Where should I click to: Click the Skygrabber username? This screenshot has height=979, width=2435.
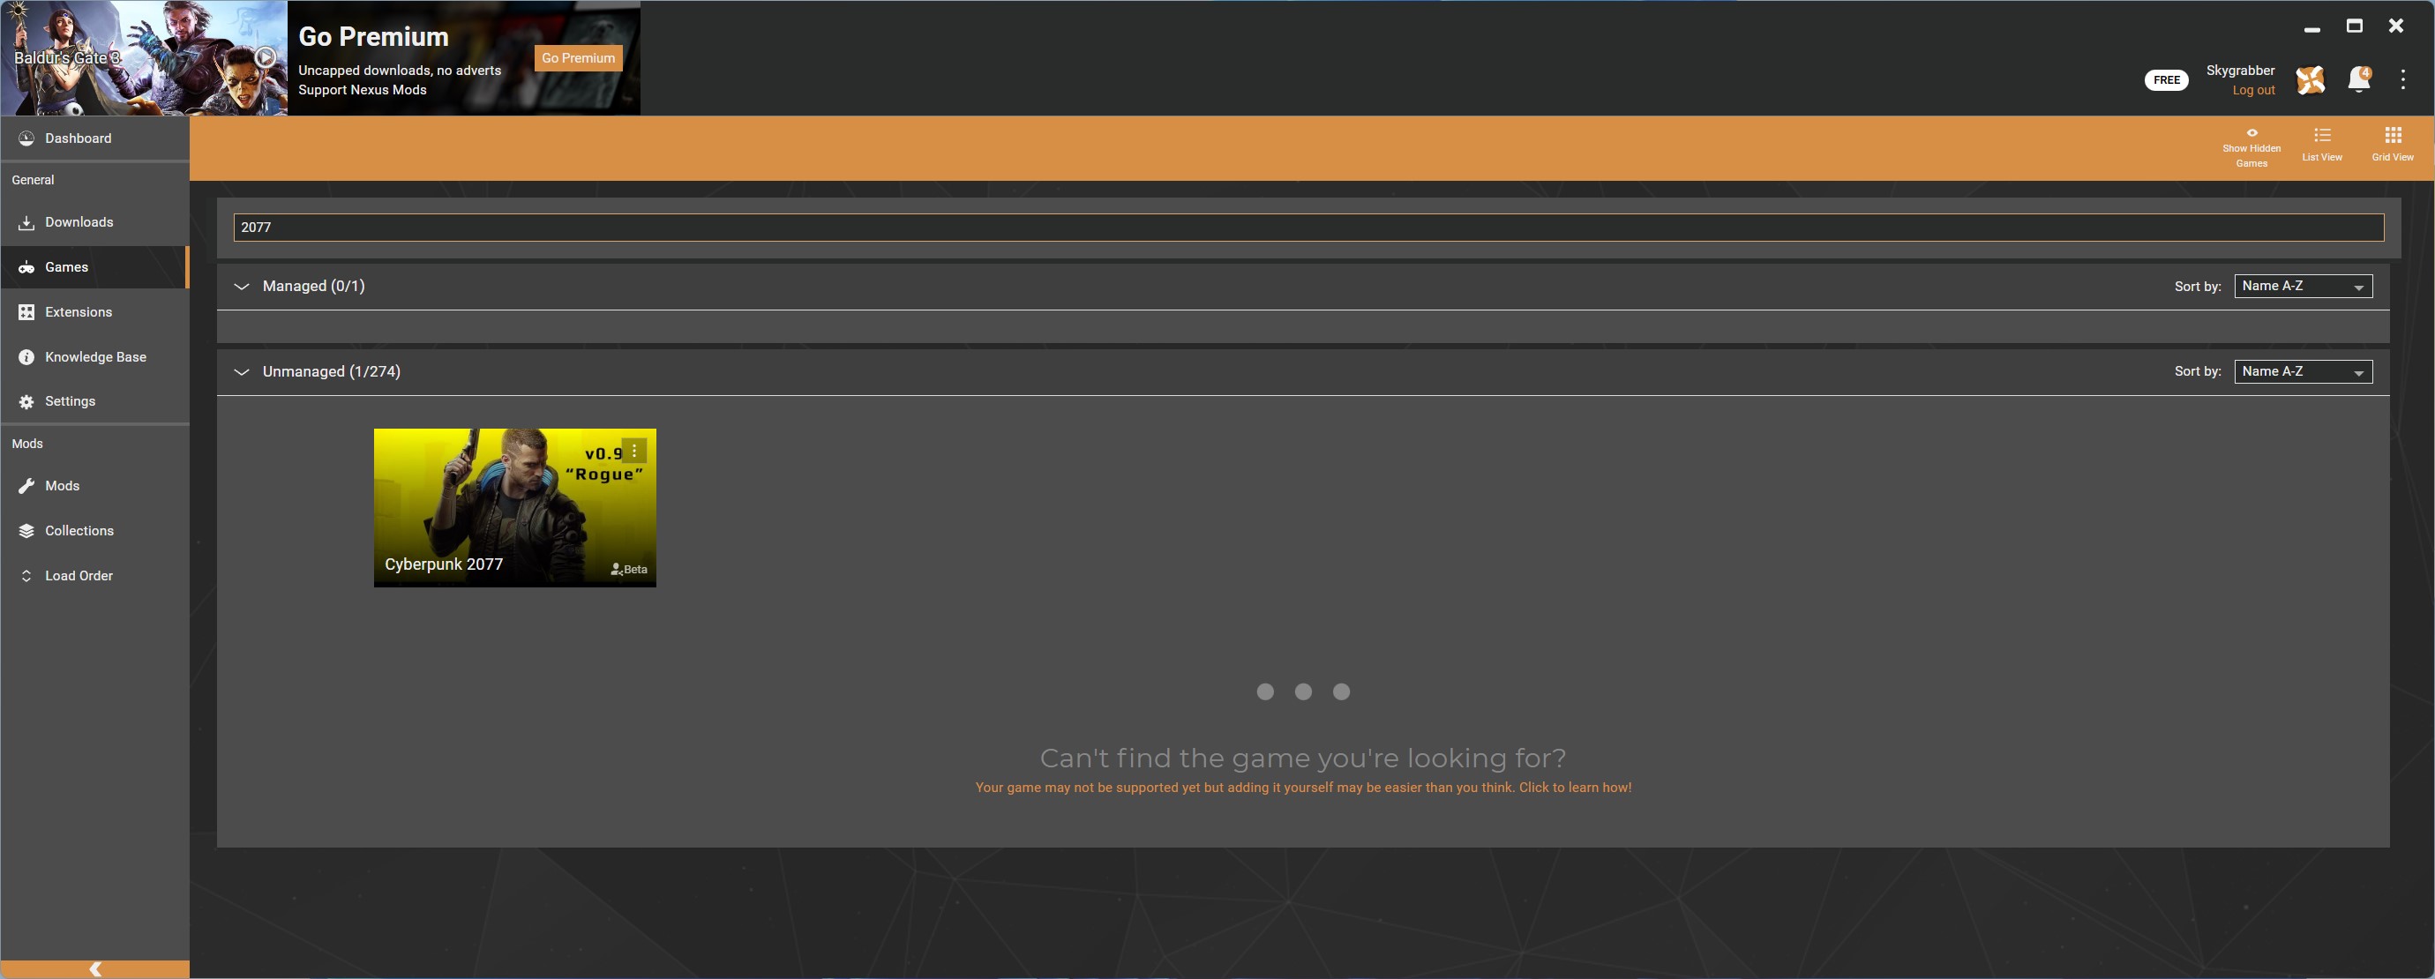(x=2240, y=71)
